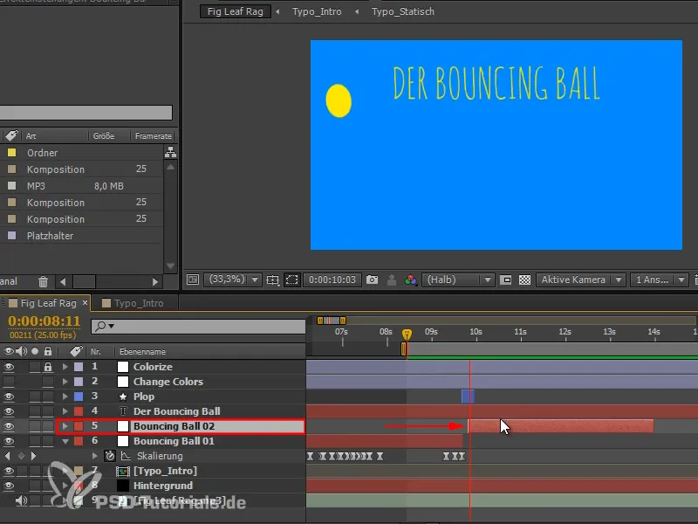Hide the Plop layer via eye

tap(9, 396)
